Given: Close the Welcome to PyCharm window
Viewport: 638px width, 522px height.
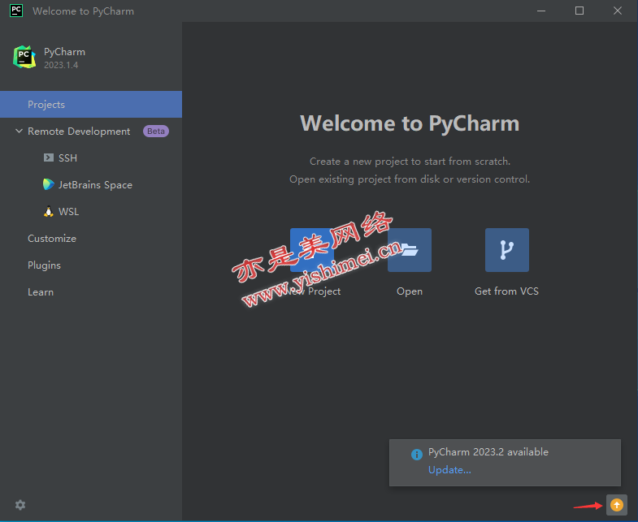Looking at the screenshot, I should [x=618, y=11].
